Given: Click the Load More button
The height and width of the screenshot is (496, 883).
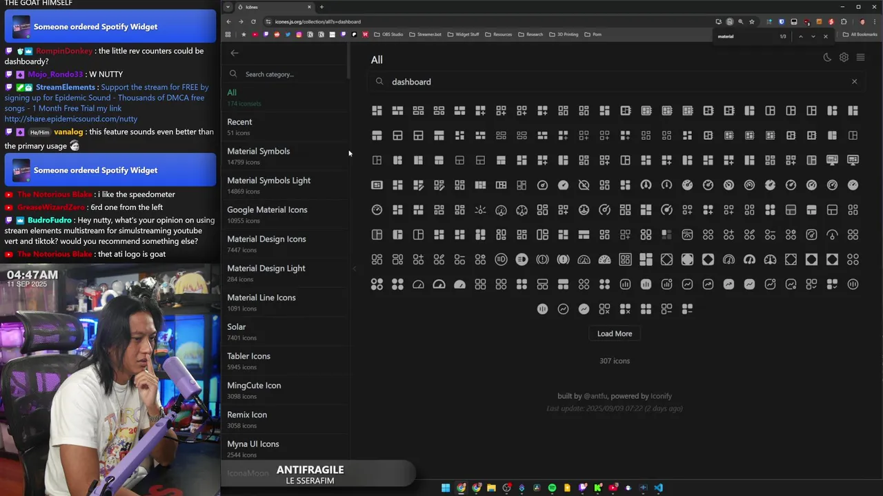Looking at the screenshot, I should click(615, 333).
